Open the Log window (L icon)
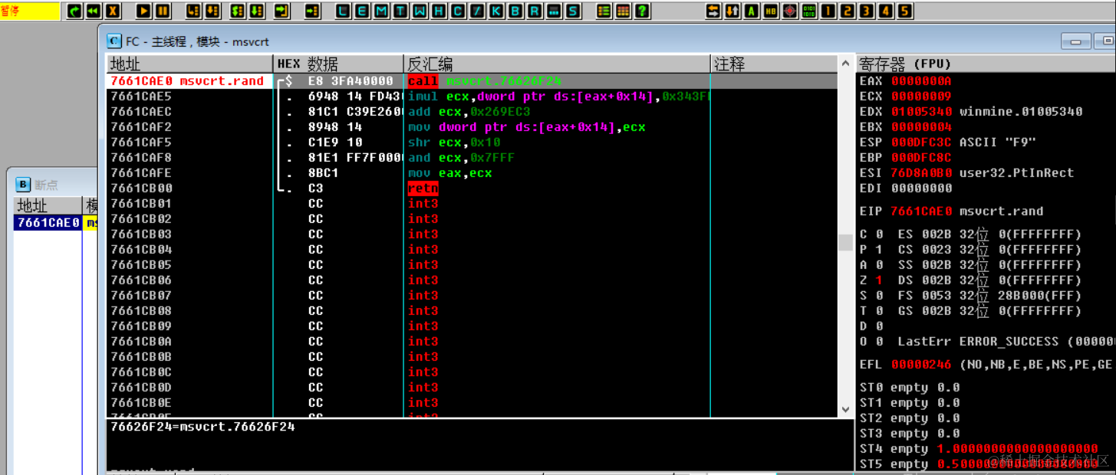This screenshot has width=1116, height=475. click(344, 11)
